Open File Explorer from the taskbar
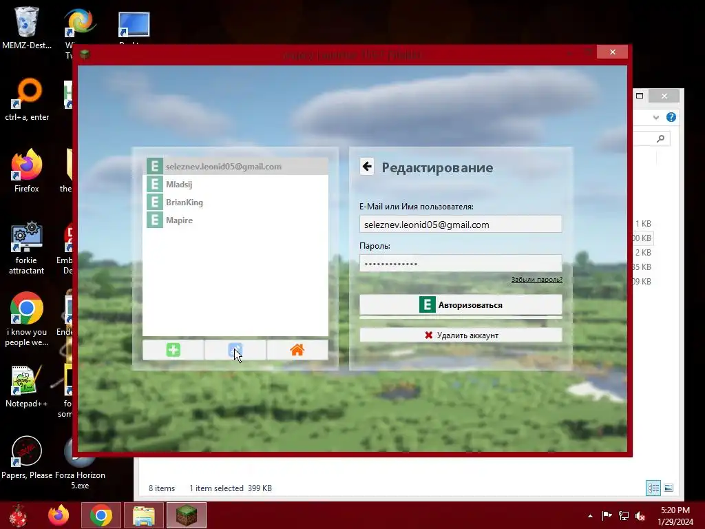The image size is (705, 529). pos(143,515)
